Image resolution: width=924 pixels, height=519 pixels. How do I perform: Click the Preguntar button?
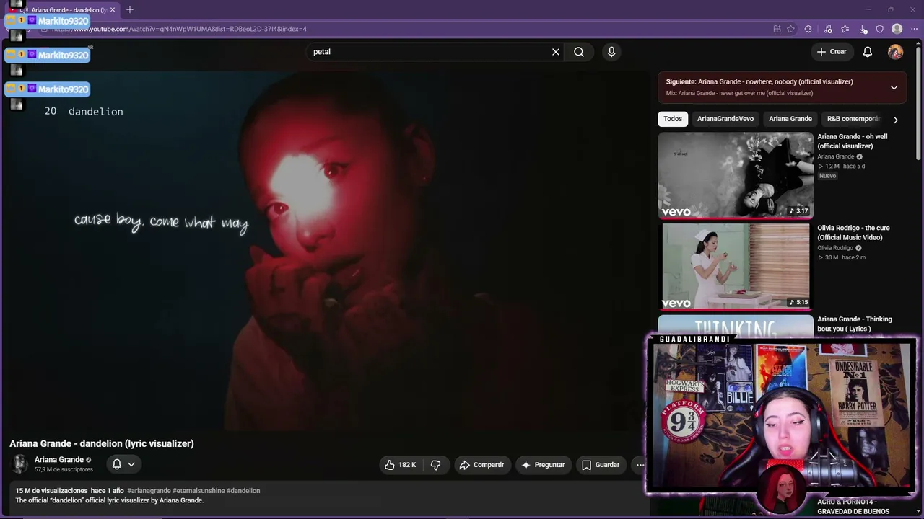(x=543, y=465)
